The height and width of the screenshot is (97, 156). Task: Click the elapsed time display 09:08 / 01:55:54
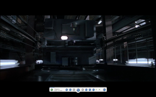(x=58, y=91)
